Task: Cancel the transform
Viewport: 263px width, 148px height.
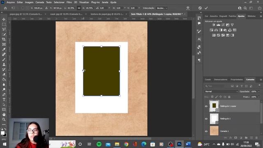Action: [200, 8]
